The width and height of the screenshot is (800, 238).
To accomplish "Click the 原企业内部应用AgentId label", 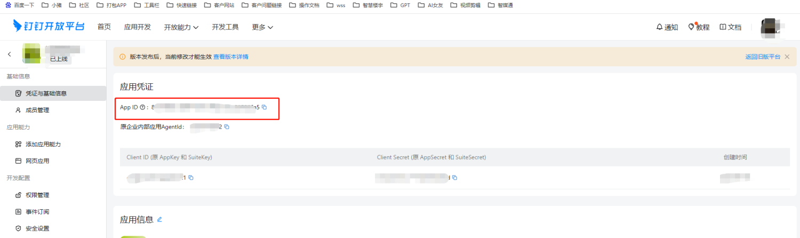I will click(x=152, y=126).
